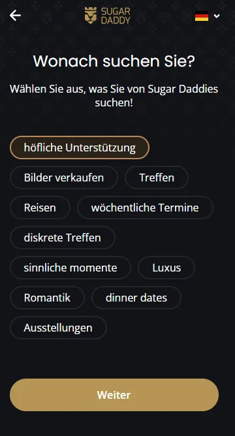This screenshot has height=436, width=235.
Task: Click the Weiter button
Action: coord(114,395)
